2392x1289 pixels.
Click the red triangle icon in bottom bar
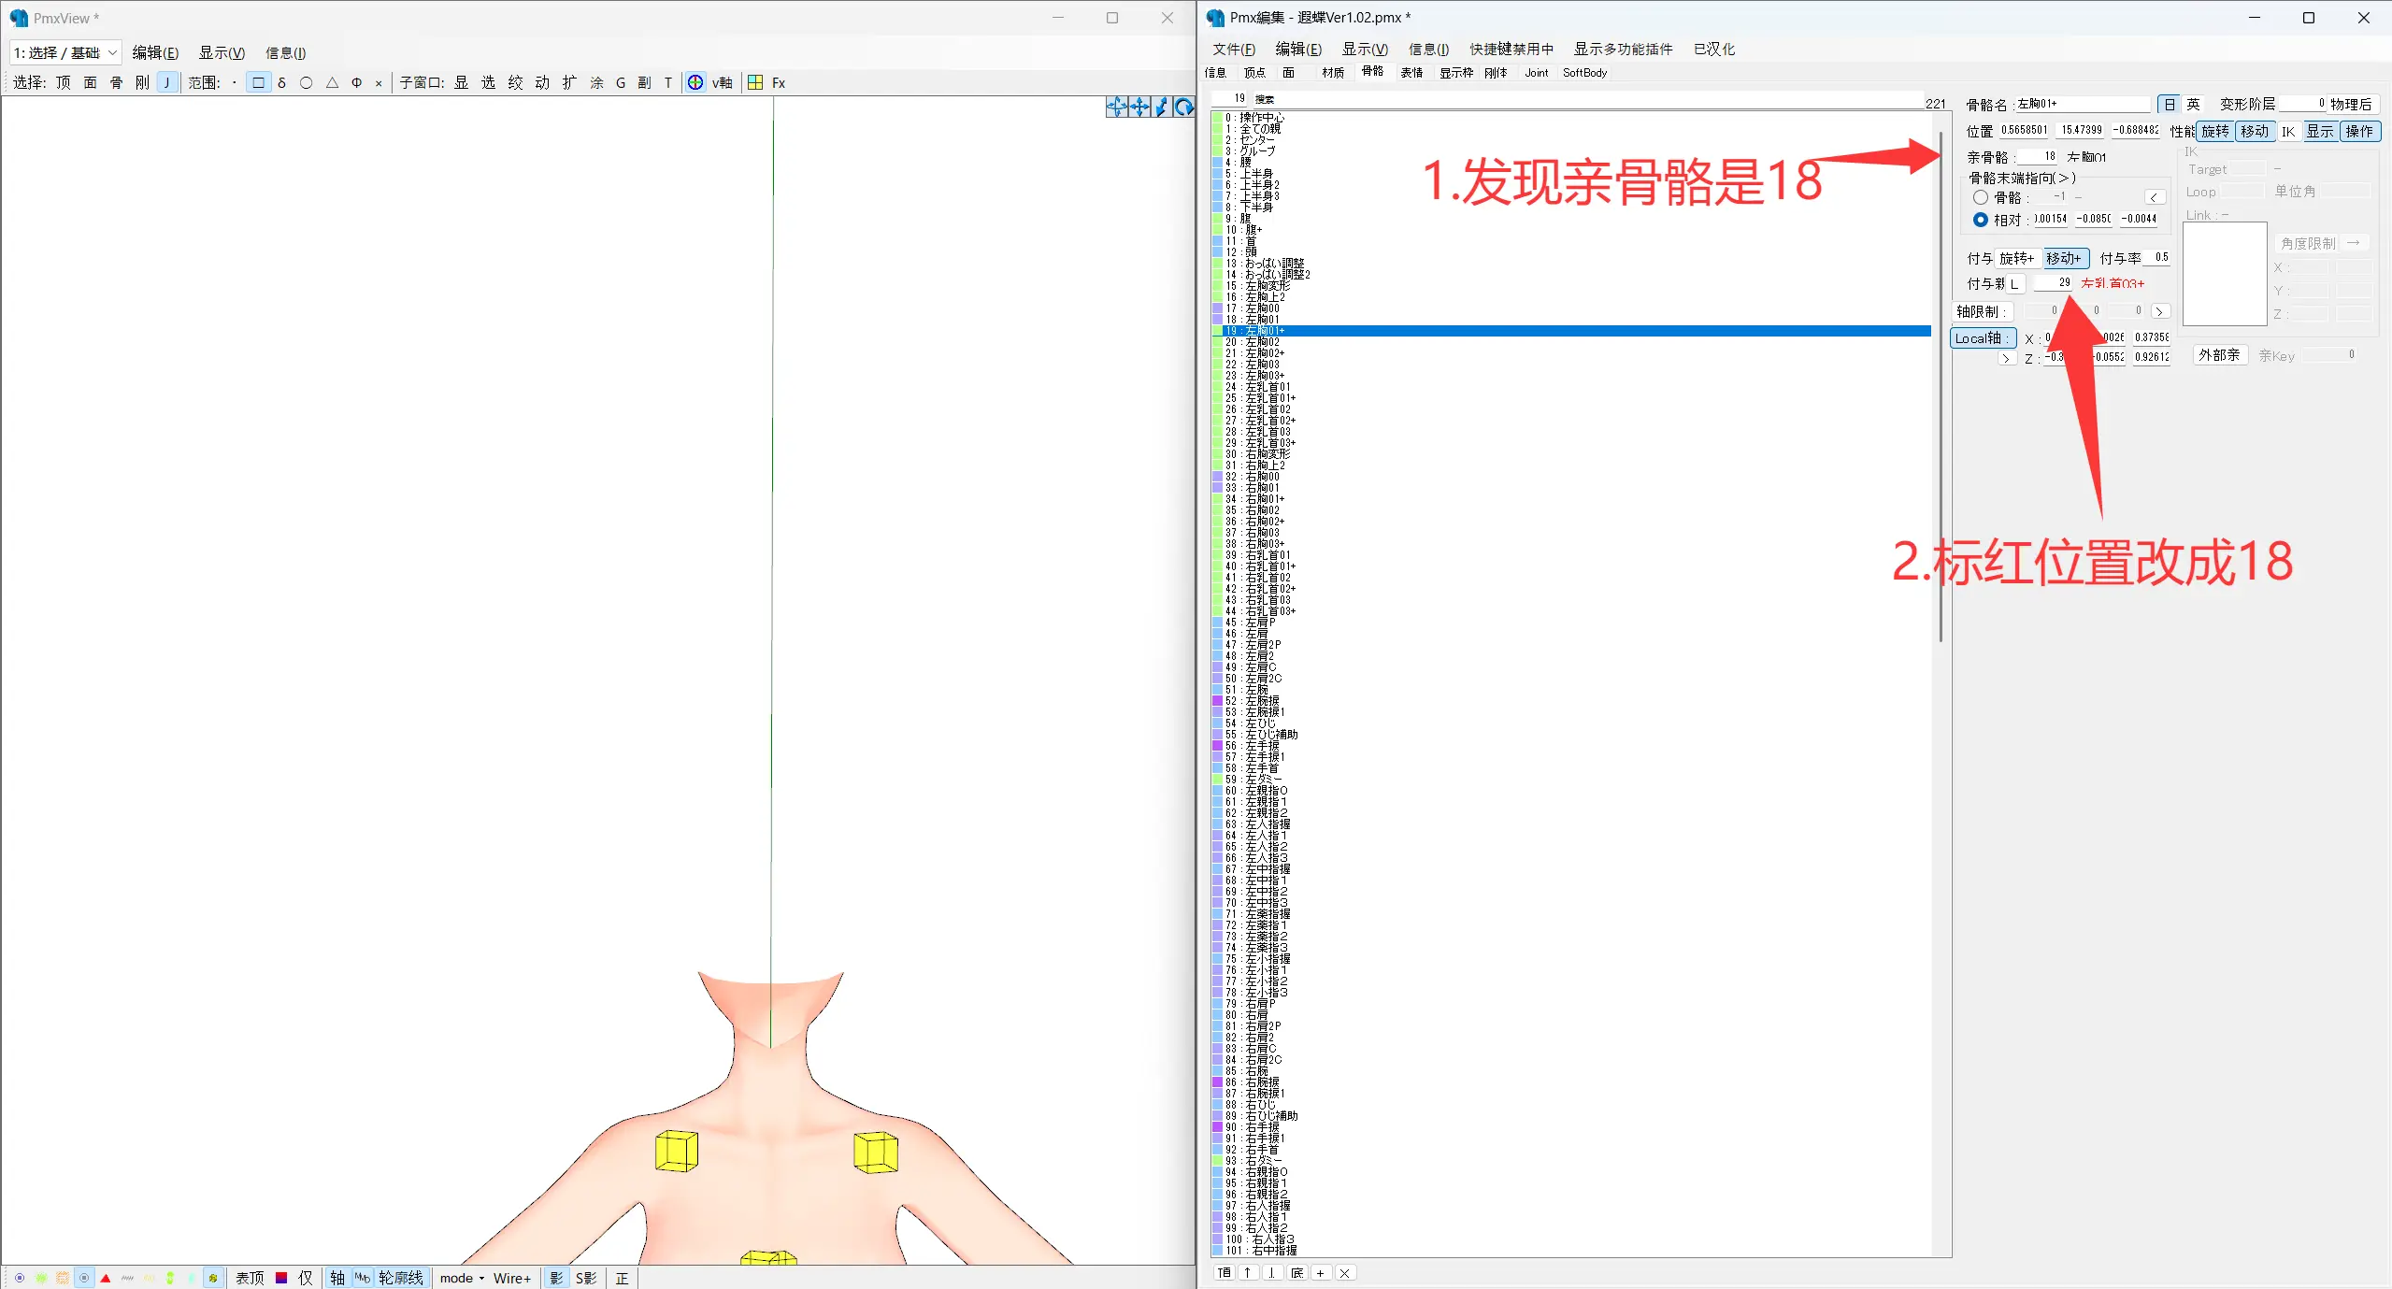tap(106, 1278)
